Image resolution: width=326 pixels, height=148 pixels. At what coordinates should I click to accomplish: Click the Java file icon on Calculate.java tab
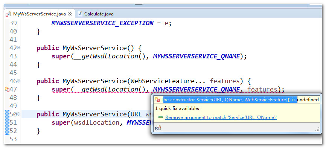tap(80, 14)
